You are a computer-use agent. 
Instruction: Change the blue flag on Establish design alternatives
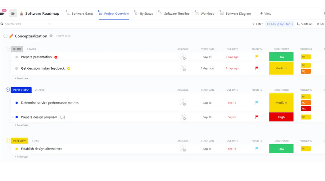pos(257,148)
